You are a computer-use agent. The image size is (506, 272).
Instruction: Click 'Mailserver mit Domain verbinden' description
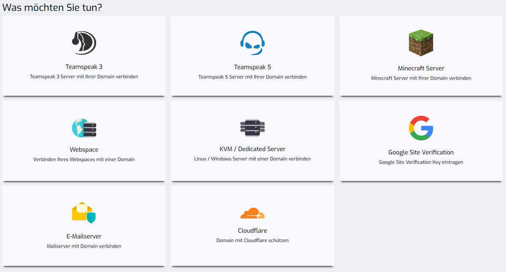[x=84, y=246]
